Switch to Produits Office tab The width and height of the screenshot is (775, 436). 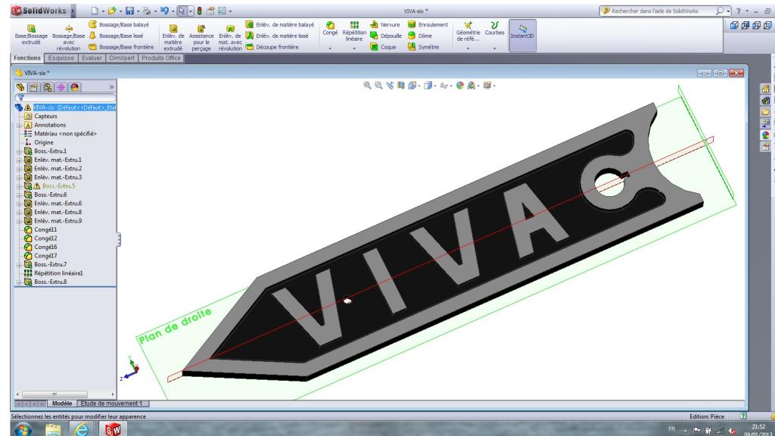160,58
